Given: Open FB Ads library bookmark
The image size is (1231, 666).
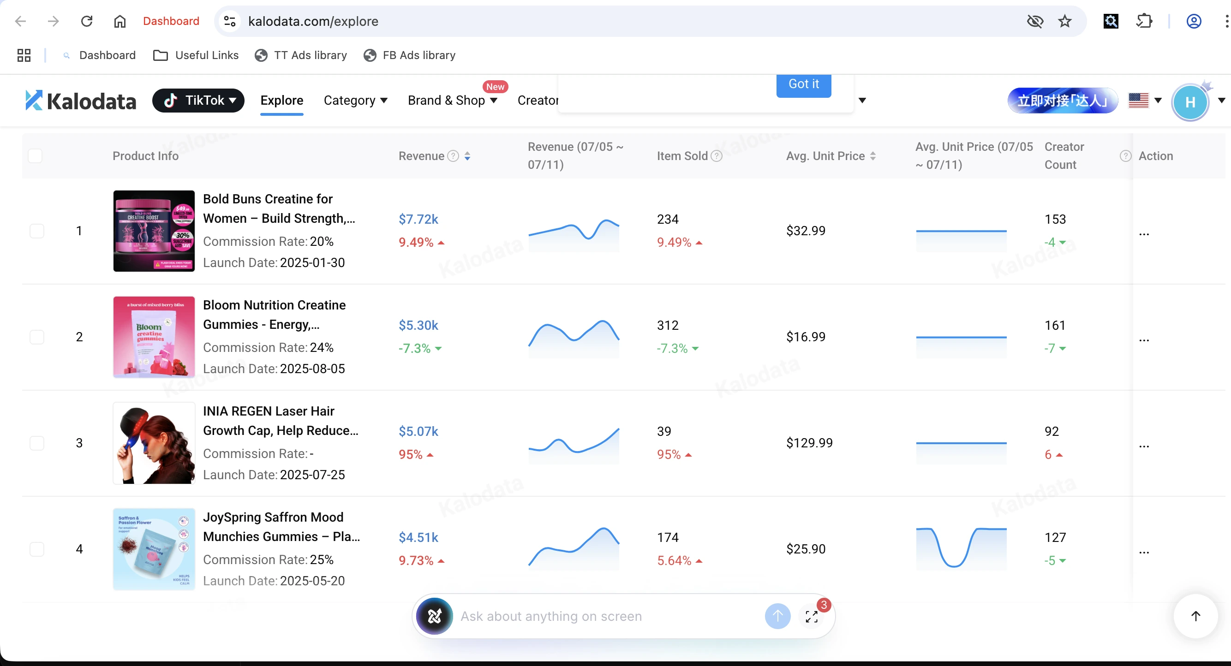Looking at the screenshot, I should [410, 55].
